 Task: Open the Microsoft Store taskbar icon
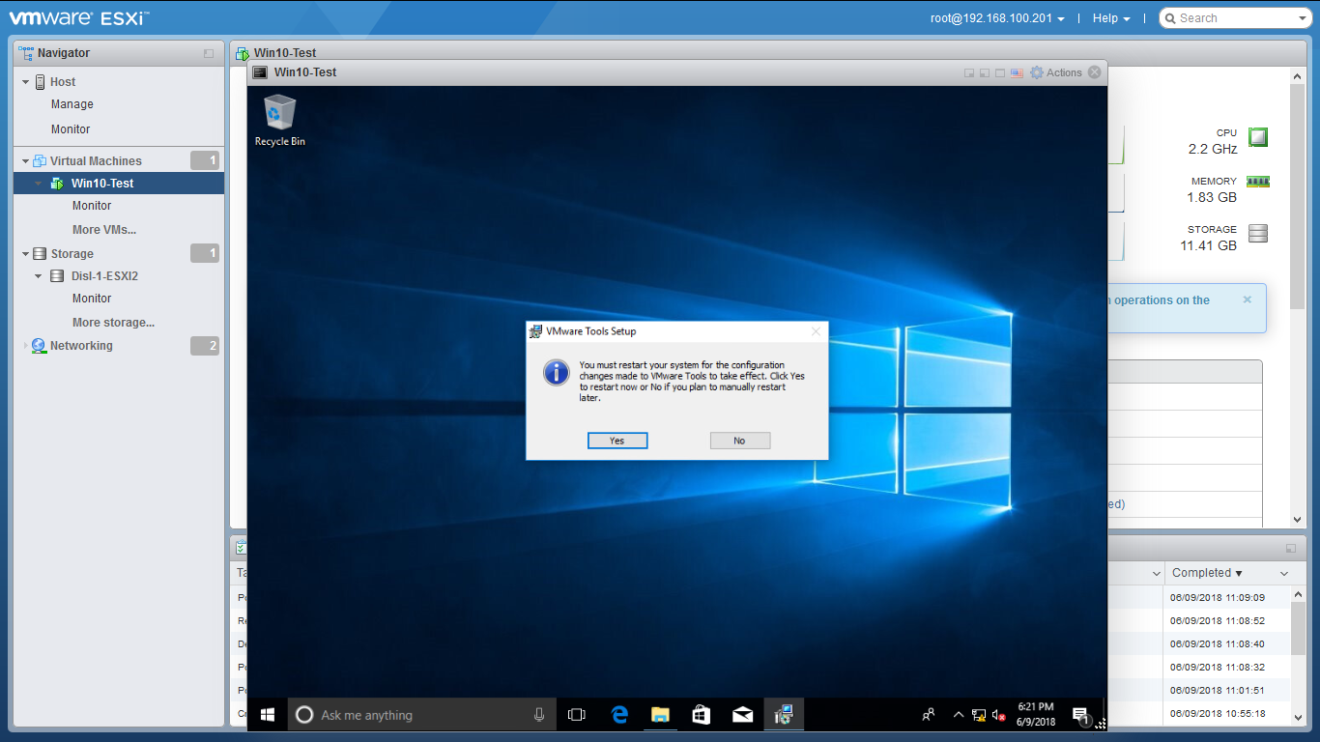tap(702, 715)
